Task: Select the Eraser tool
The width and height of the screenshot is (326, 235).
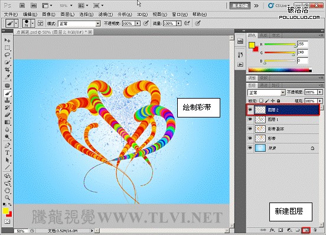Action: pos(7,115)
